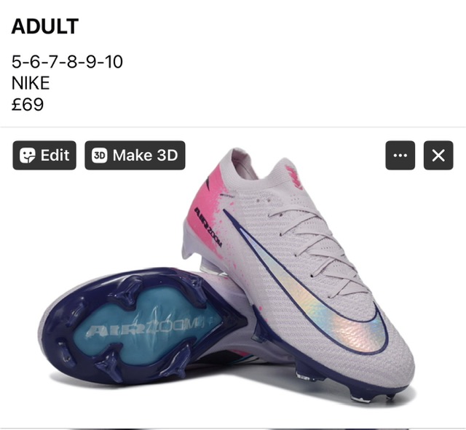
Task: Click the 3D cube icon
Action: point(99,155)
